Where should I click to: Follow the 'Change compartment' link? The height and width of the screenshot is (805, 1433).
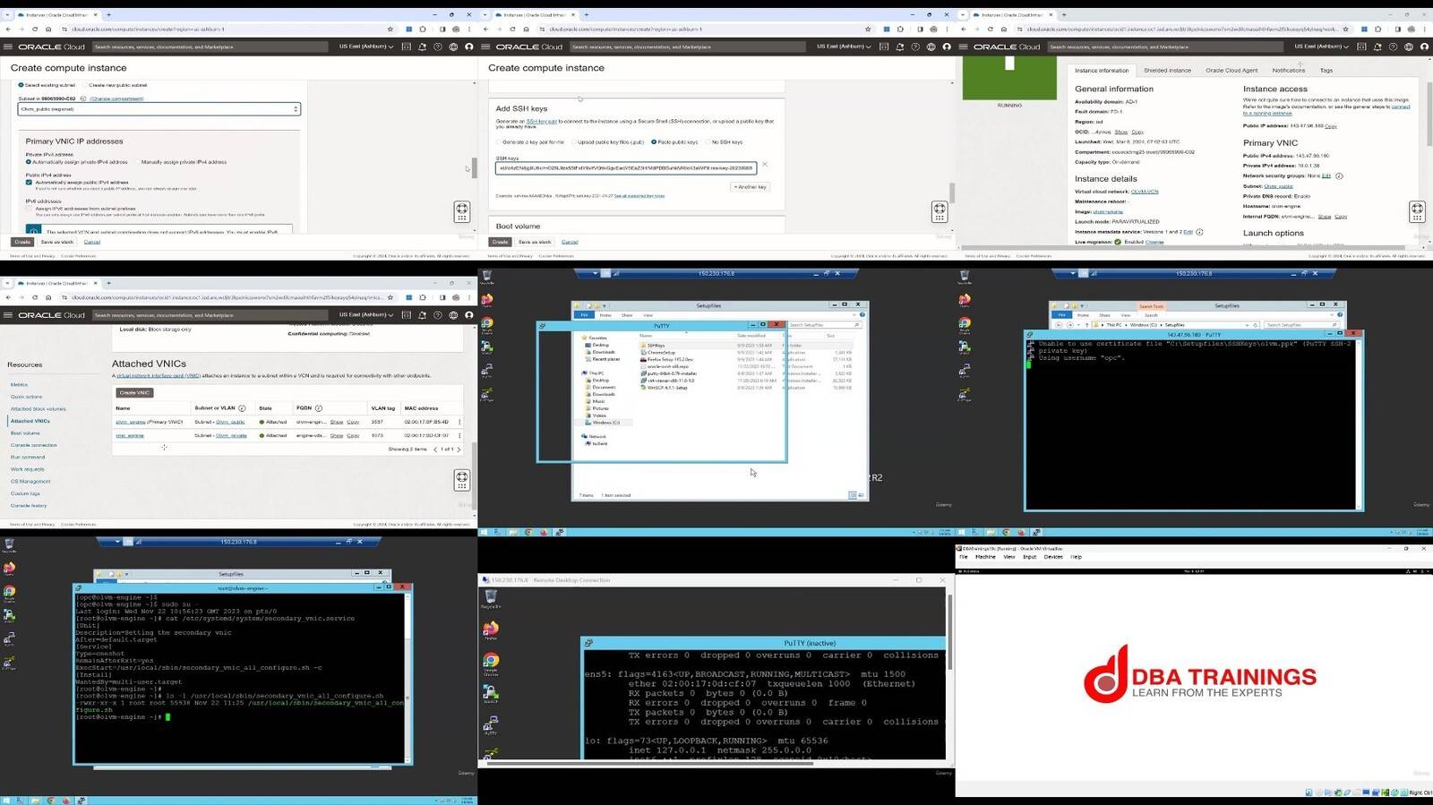[x=116, y=98]
